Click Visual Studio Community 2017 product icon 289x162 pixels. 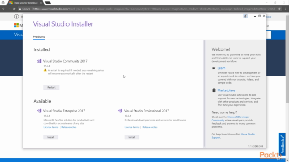click(39, 61)
